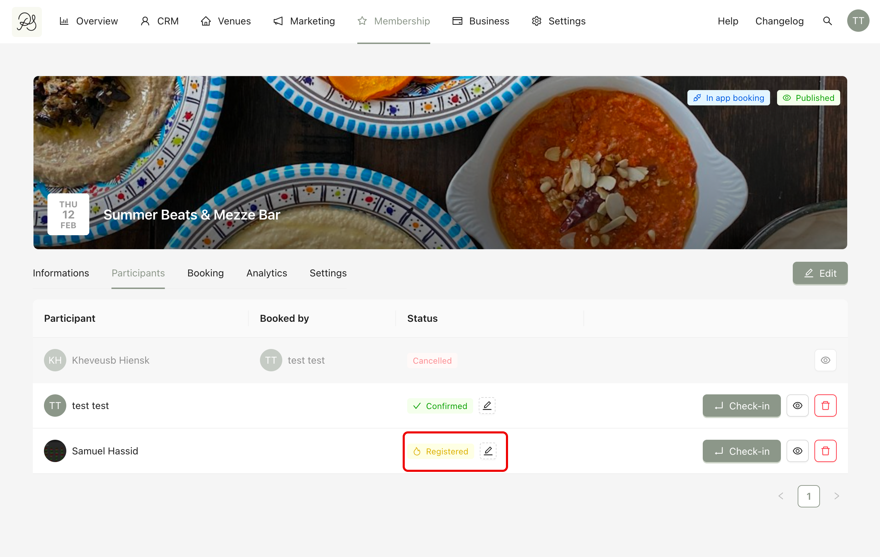
Task: Click the app logo in the top-left
Action: [x=27, y=22]
